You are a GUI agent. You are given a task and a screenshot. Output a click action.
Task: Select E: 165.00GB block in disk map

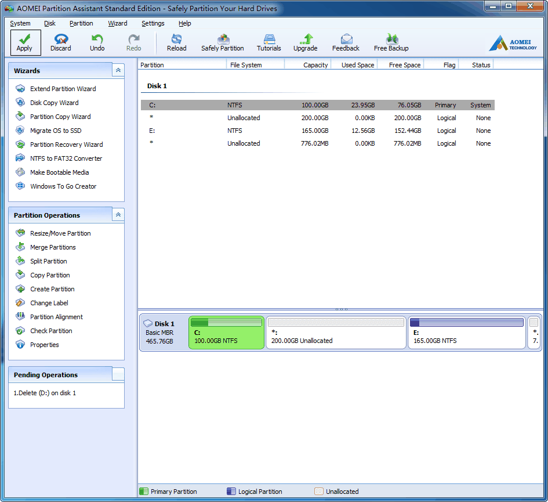(x=467, y=333)
